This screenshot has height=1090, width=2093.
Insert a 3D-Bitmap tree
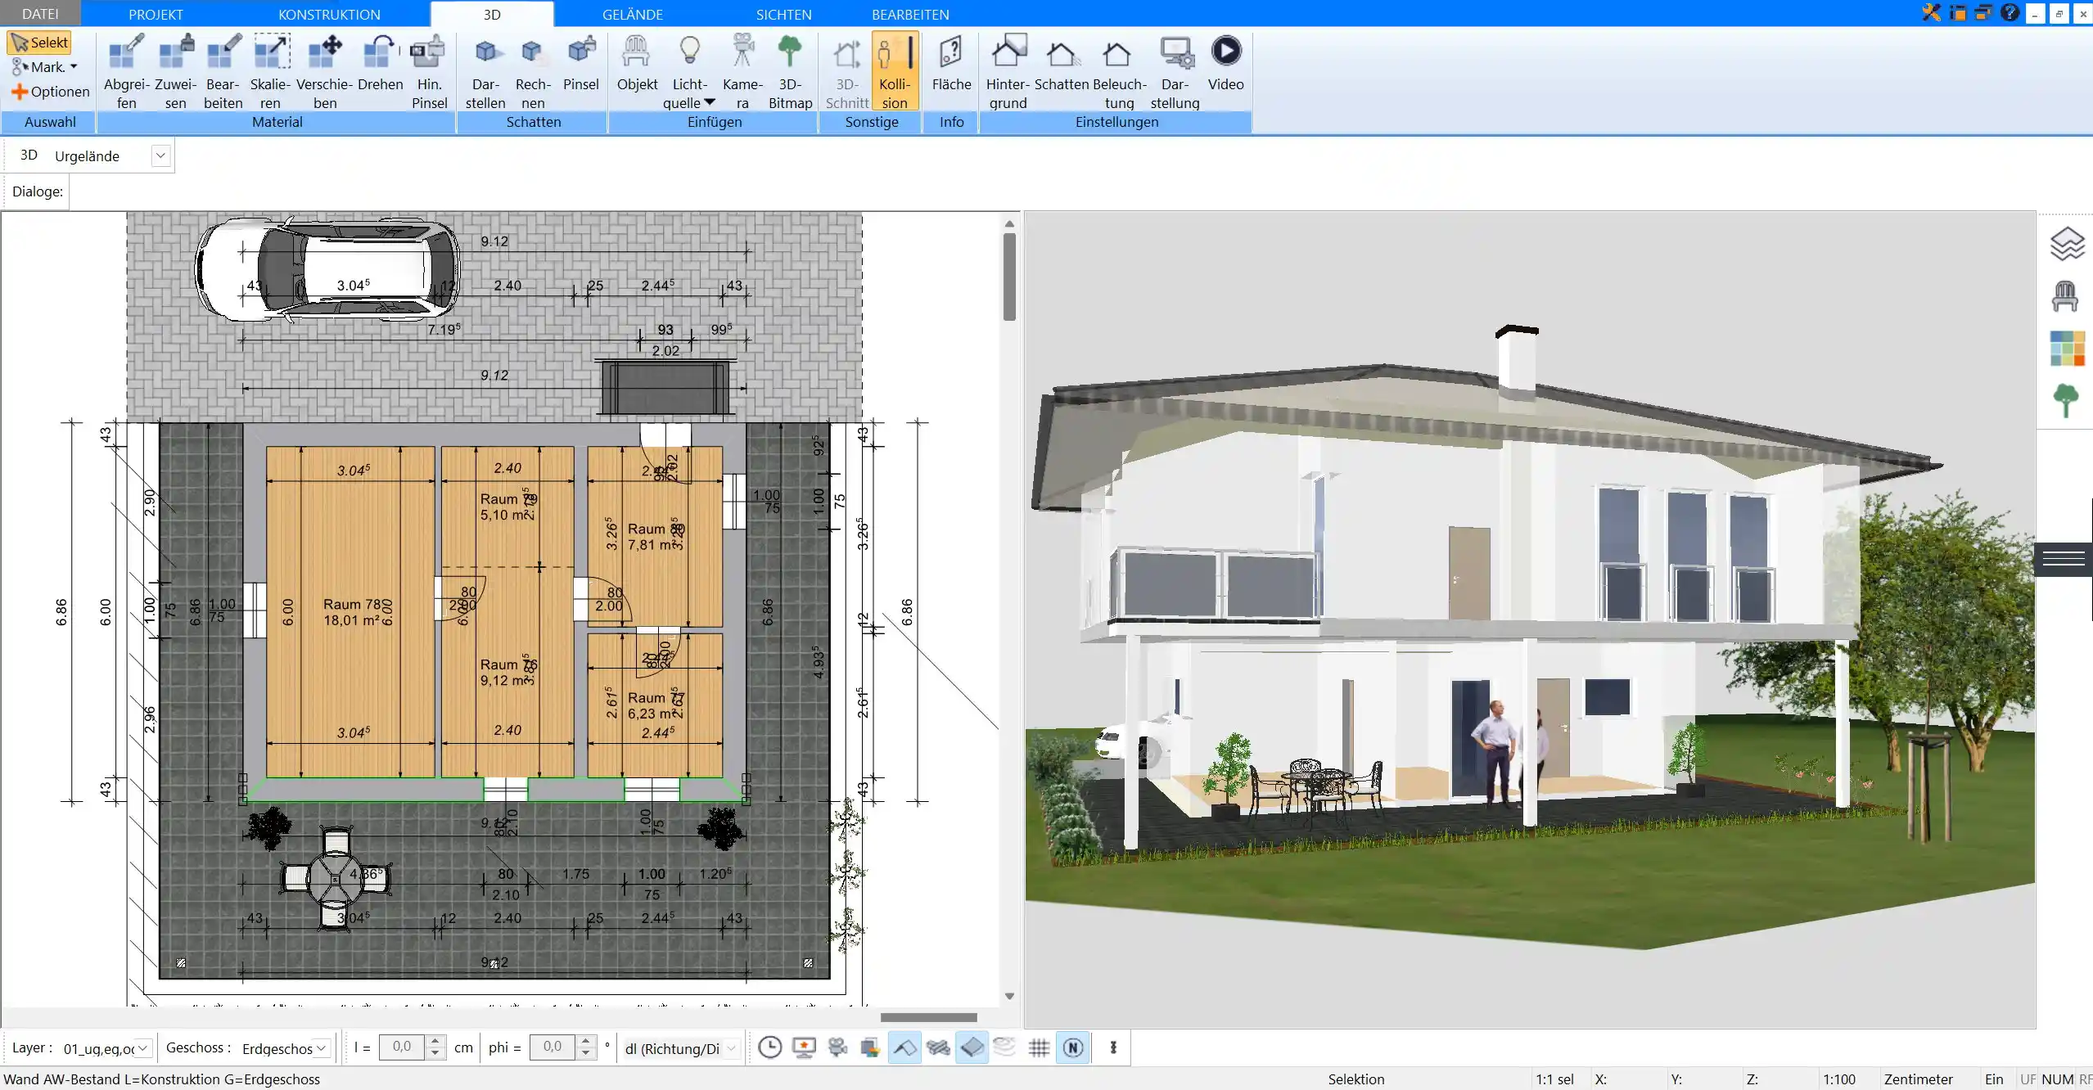(790, 72)
